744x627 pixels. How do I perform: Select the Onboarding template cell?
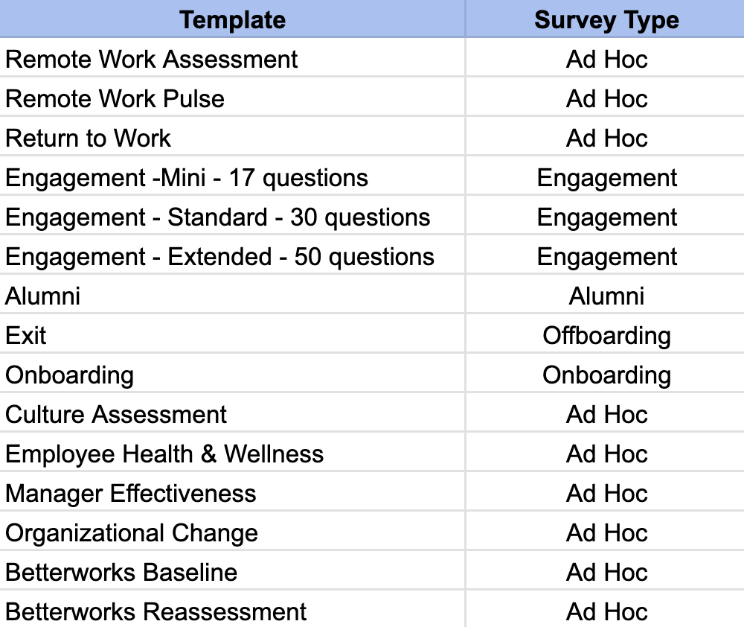(232, 373)
